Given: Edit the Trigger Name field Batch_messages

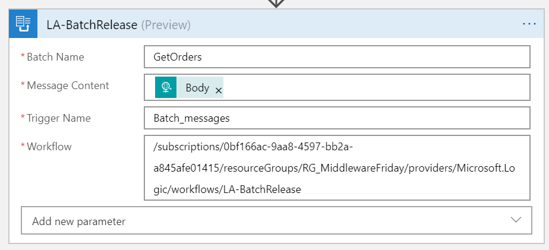Looking at the screenshot, I should [x=337, y=118].
